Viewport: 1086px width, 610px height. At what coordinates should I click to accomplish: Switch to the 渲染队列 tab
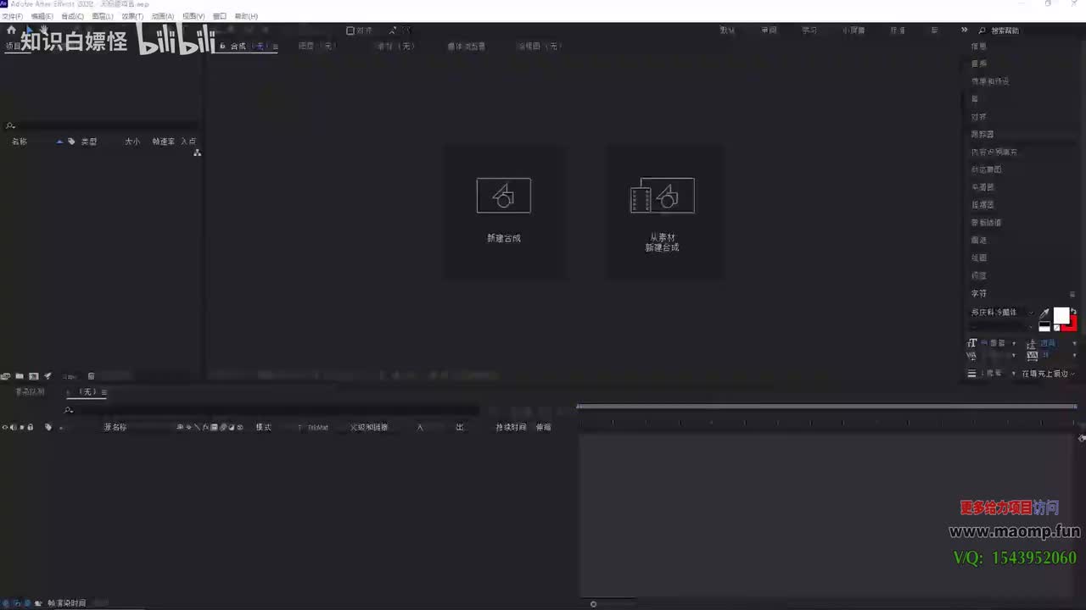[30, 392]
